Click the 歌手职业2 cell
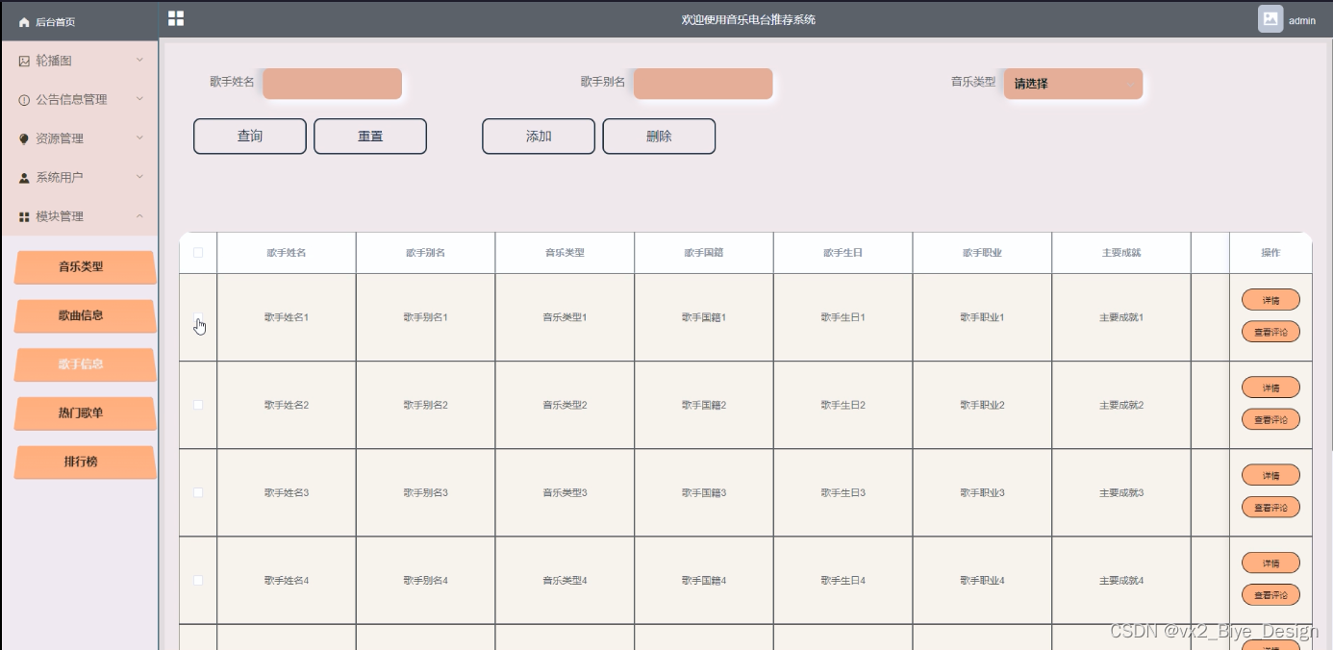Image resolution: width=1333 pixels, height=650 pixels. [982, 405]
